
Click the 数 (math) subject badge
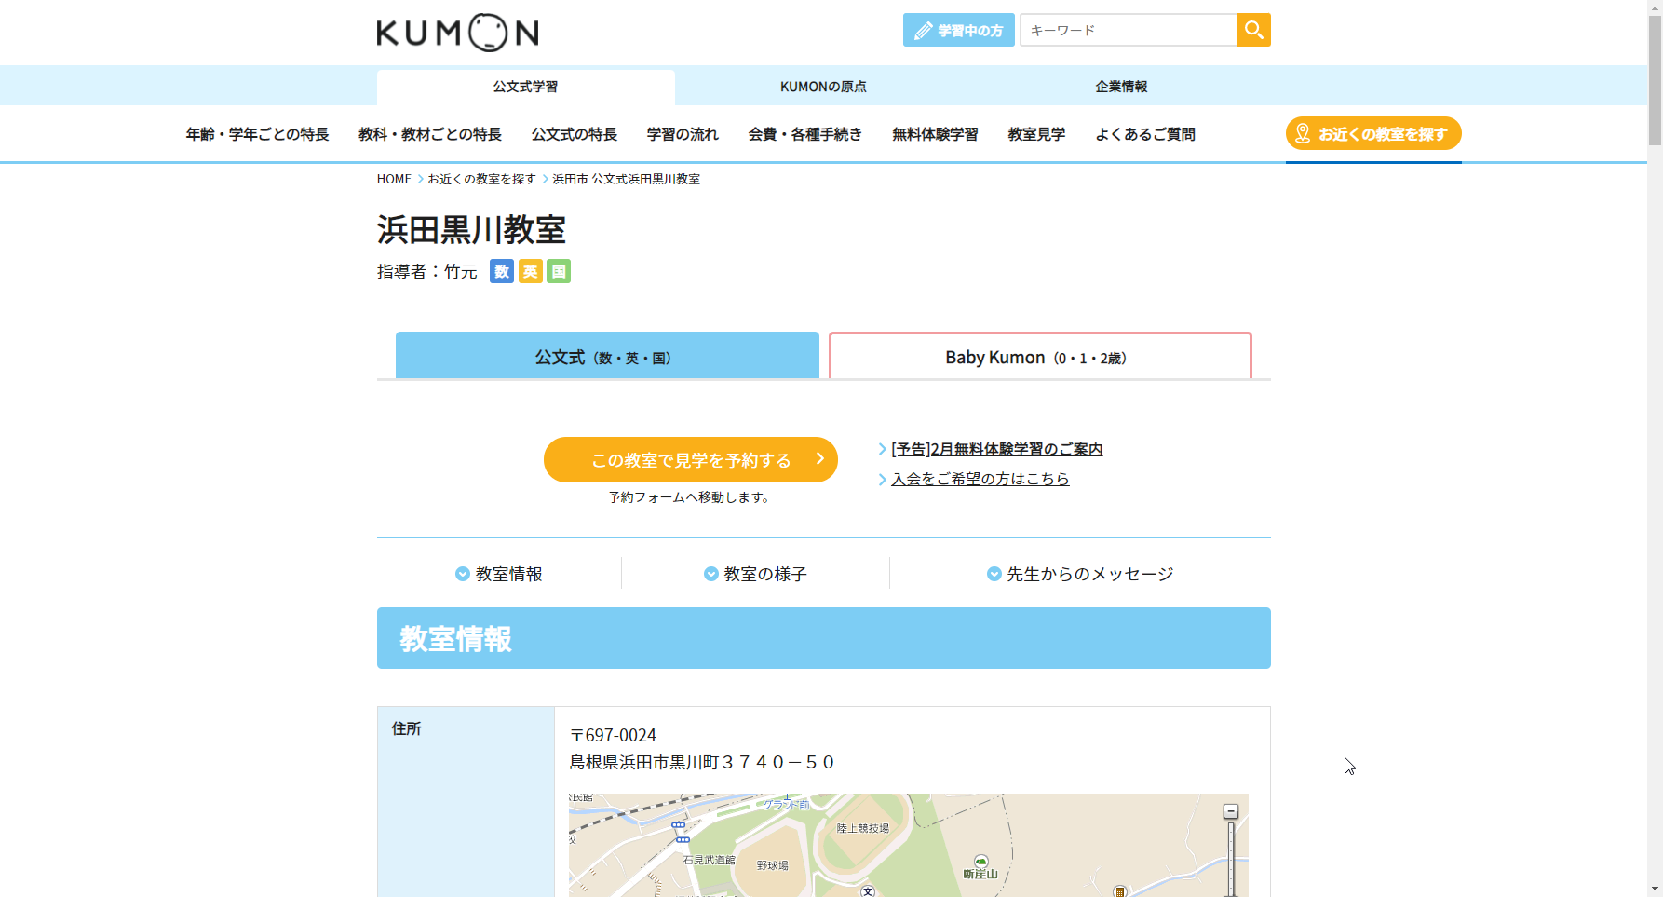point(502,271)
